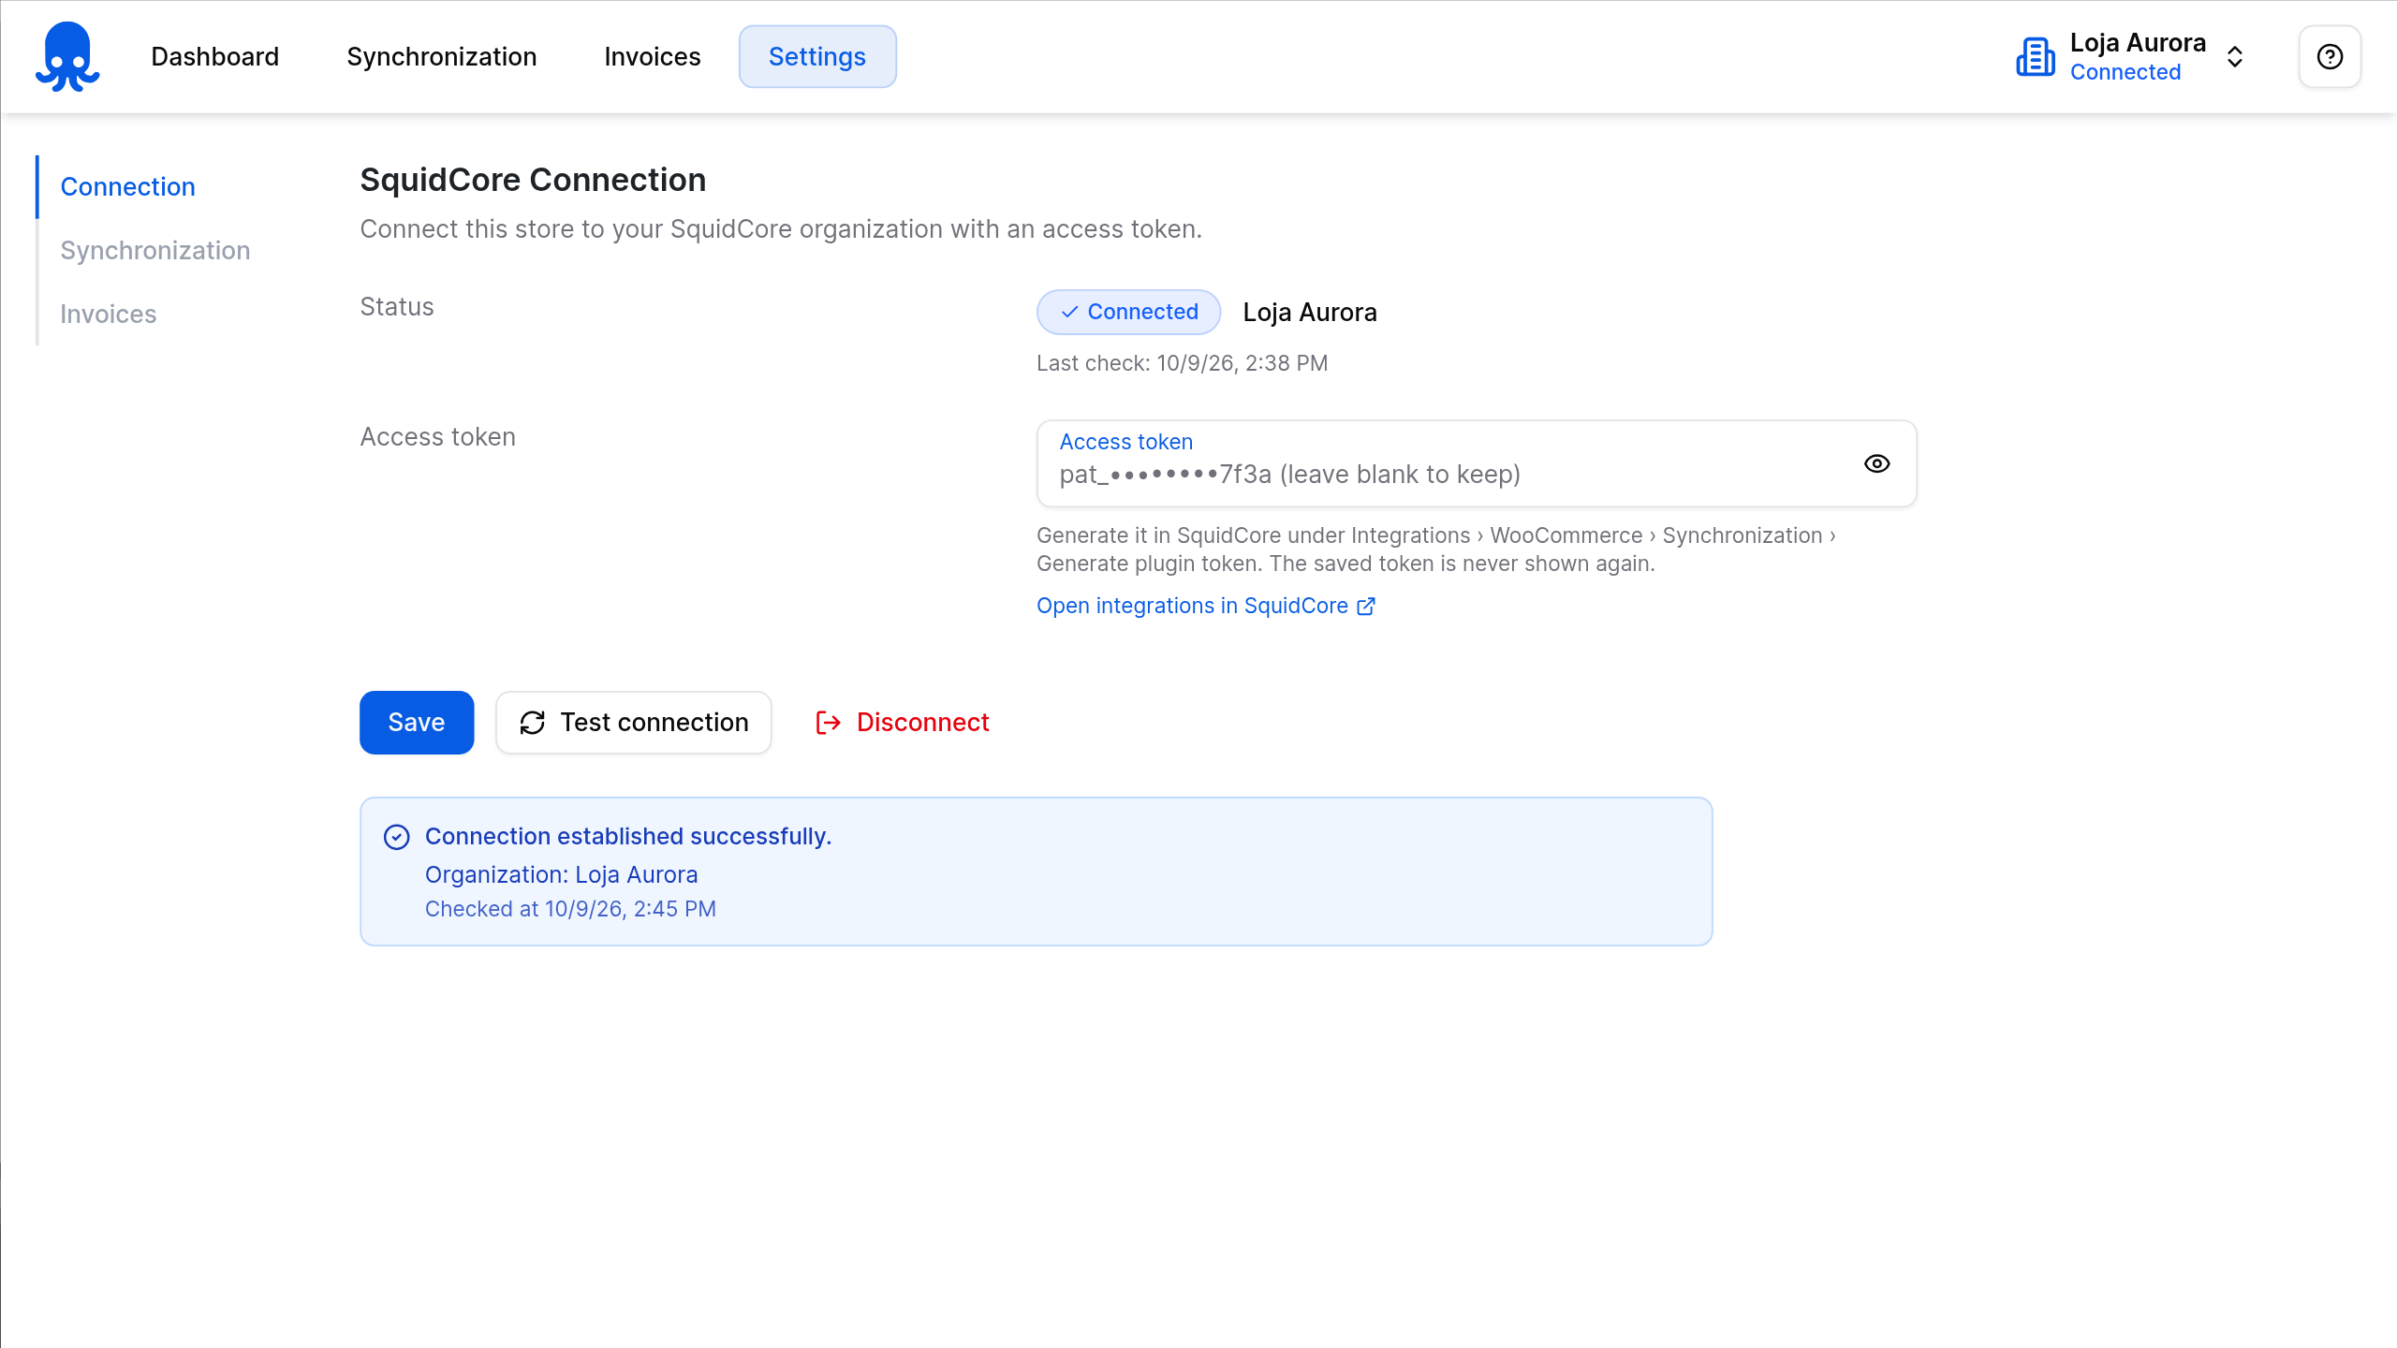Open integrations in SquidCore link

tap(1205, 606)
